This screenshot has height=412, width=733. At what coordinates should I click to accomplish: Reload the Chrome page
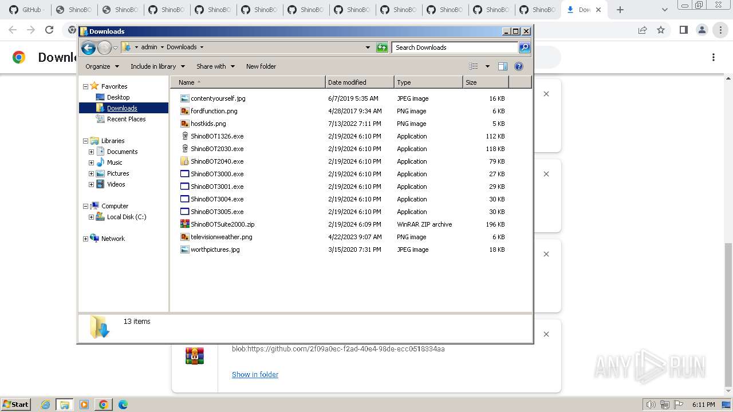tap(49, 30)
